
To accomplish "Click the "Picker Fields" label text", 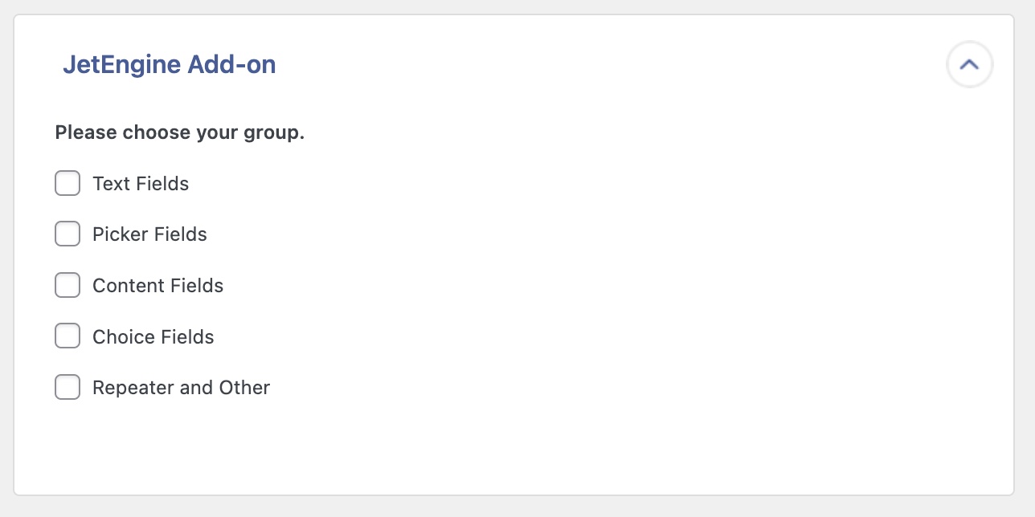I will tap(149, 234).
